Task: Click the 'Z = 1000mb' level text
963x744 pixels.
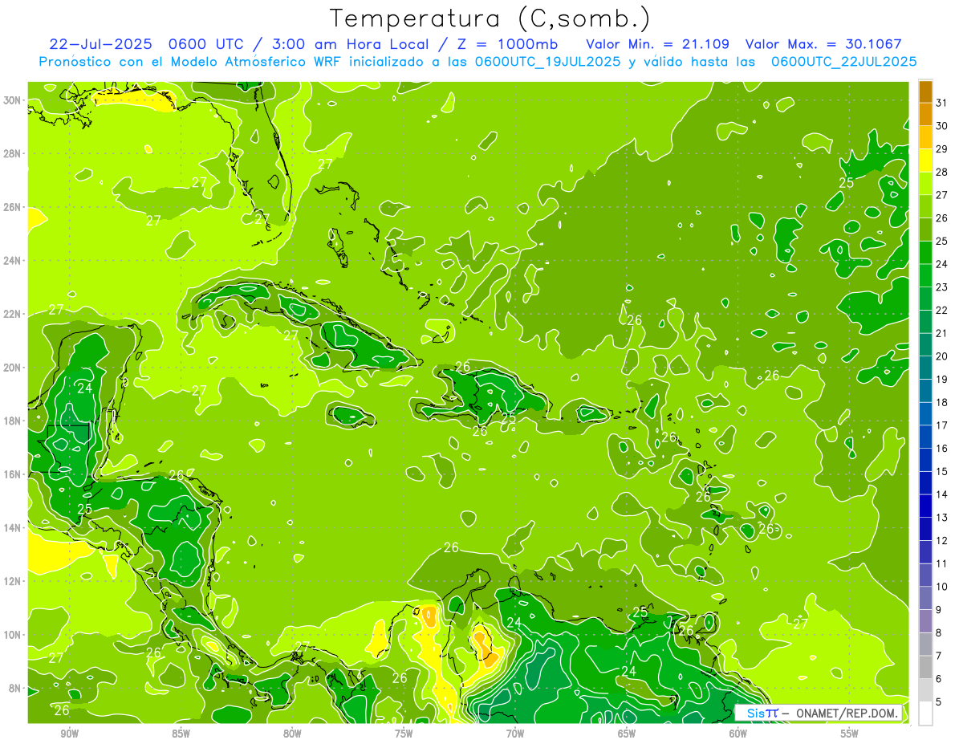Action: pos(506,44)
